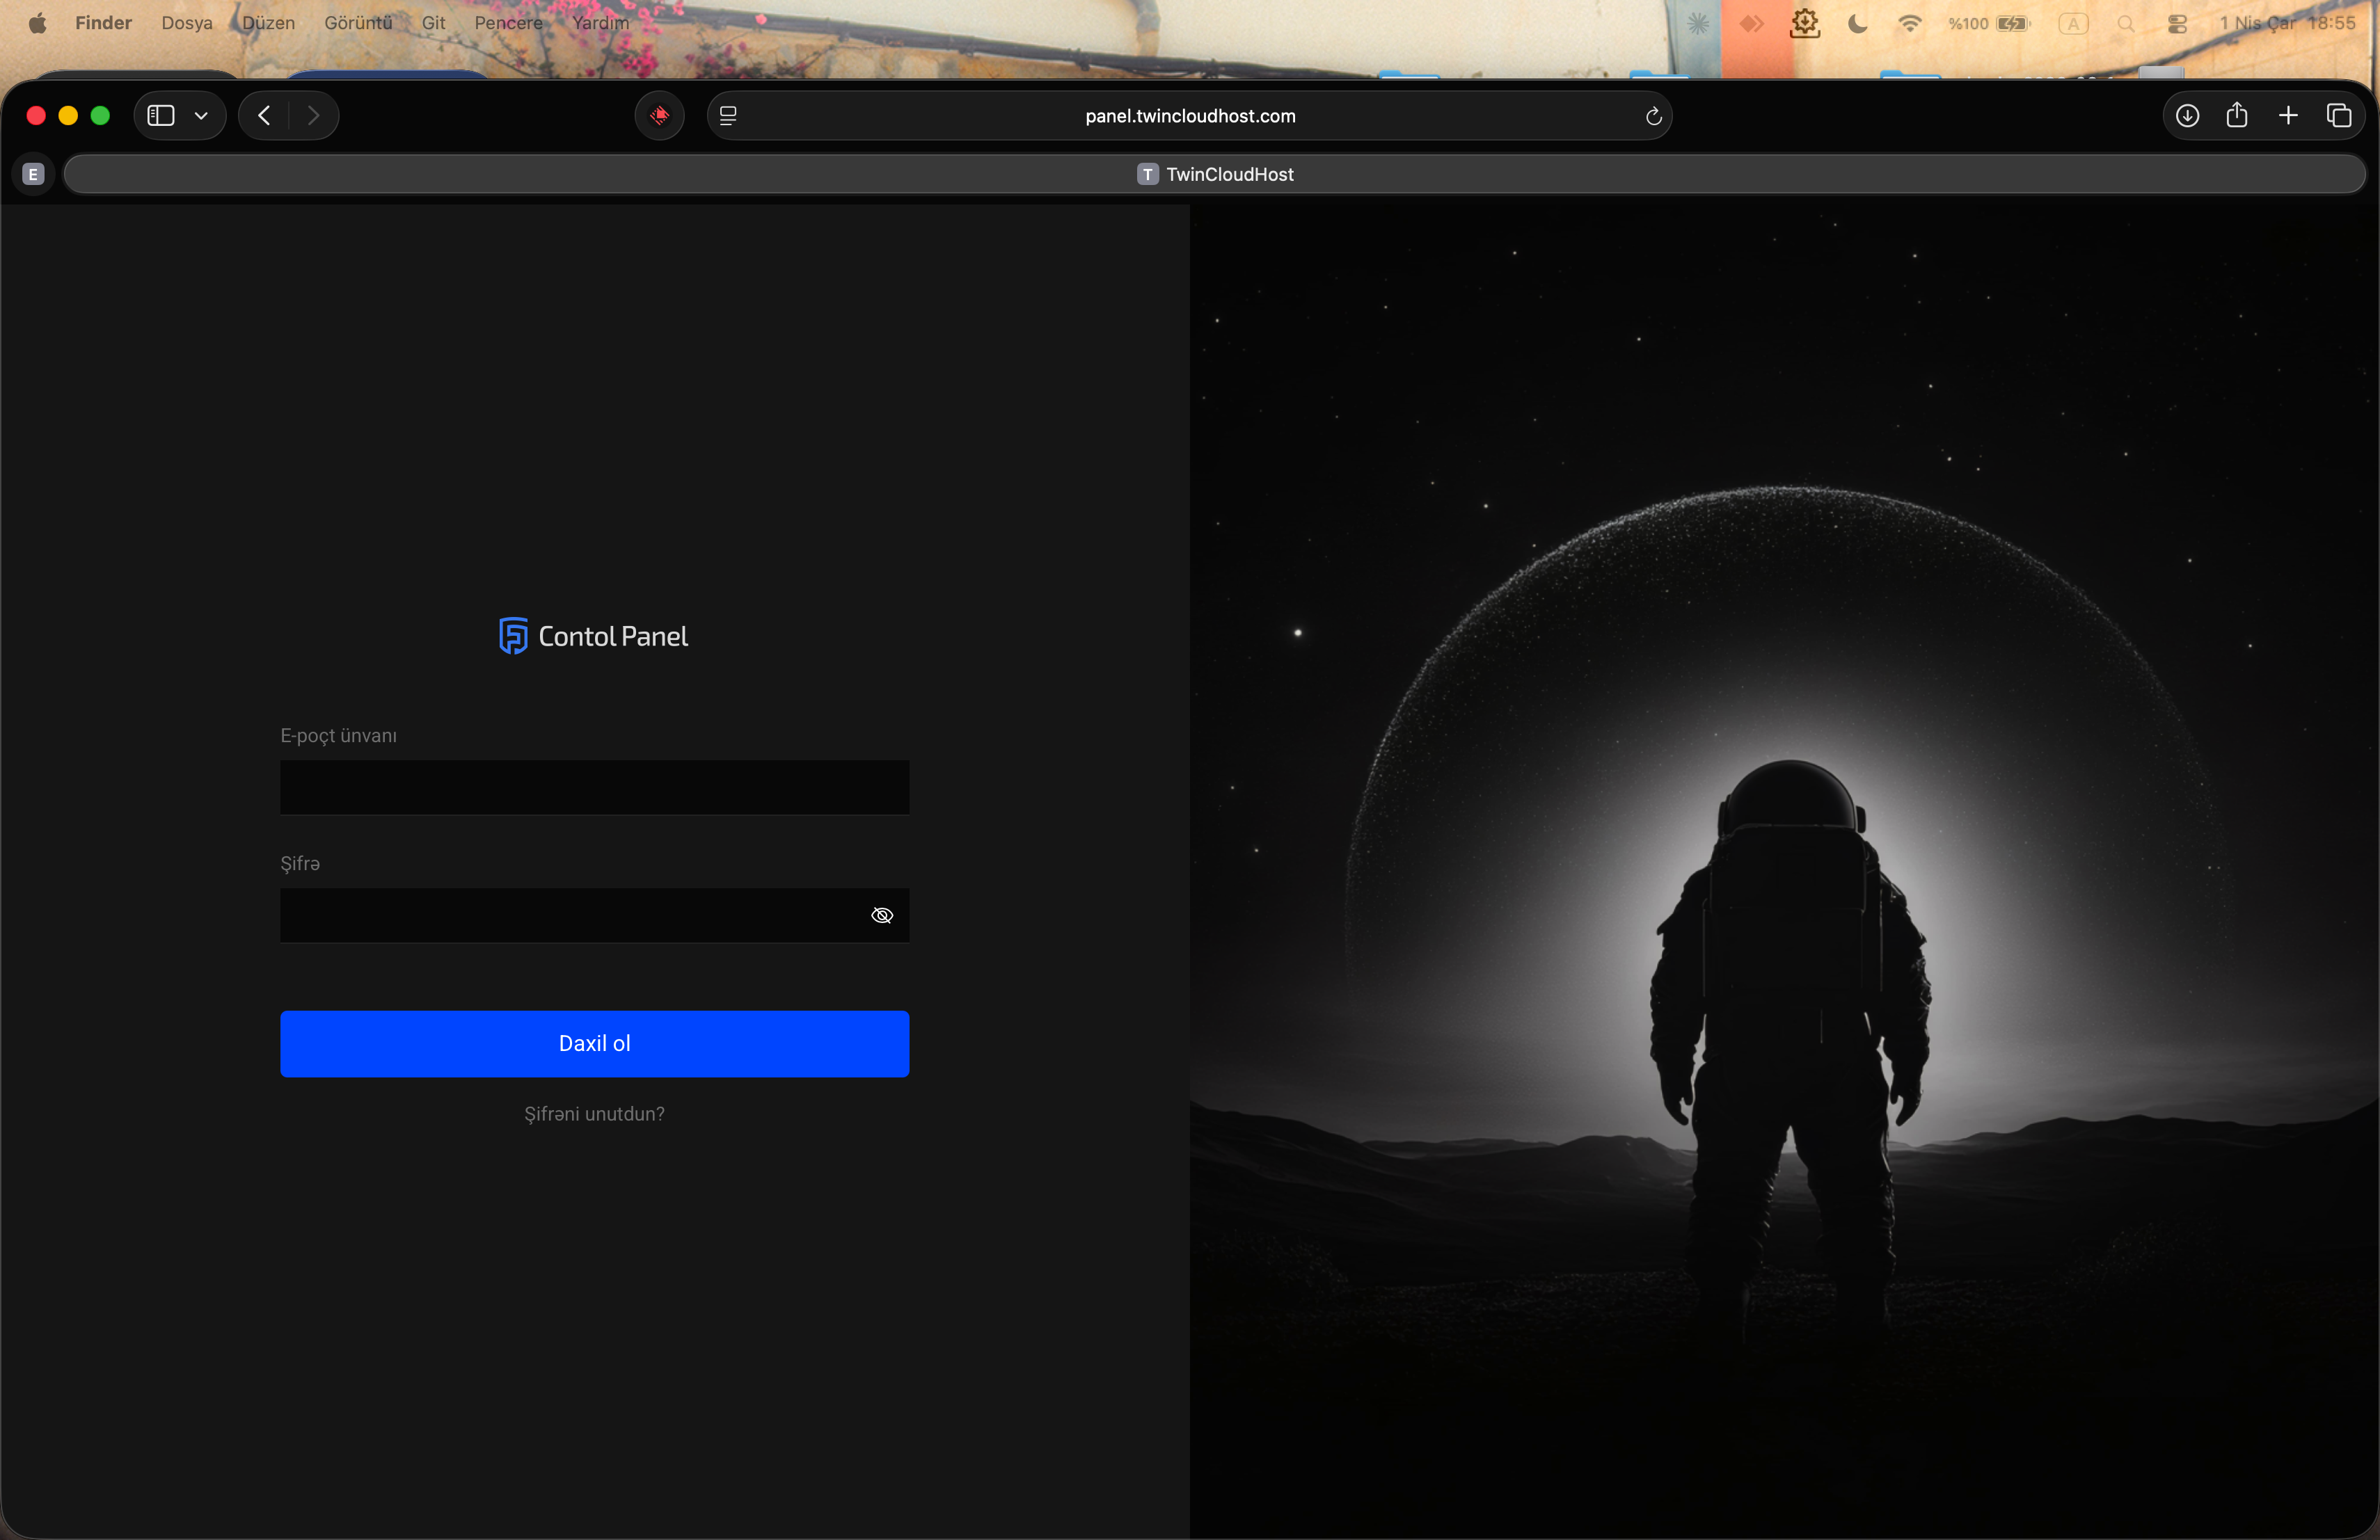Open the Görüntü menu
Viewport: 2380px width, 1540px height.
coord(358,23)
